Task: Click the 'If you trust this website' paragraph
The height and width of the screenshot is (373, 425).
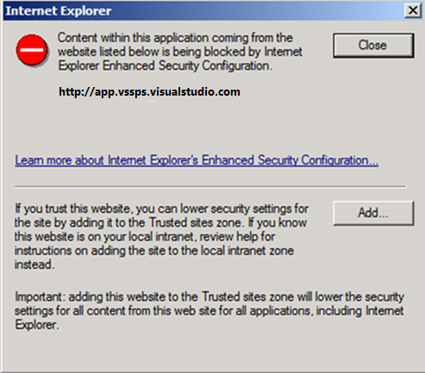Action: pyautogui.click(x=161, y=236)
